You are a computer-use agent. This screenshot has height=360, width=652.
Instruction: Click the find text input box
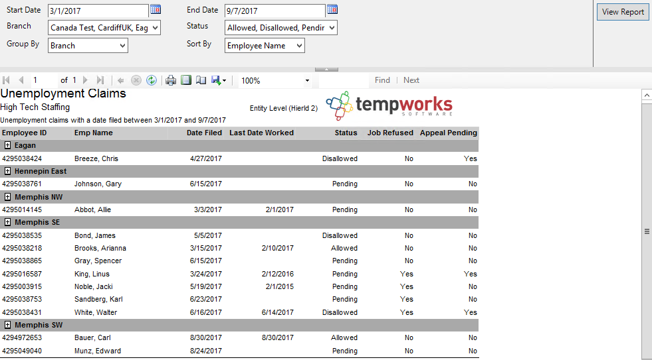tap(344, 80)
